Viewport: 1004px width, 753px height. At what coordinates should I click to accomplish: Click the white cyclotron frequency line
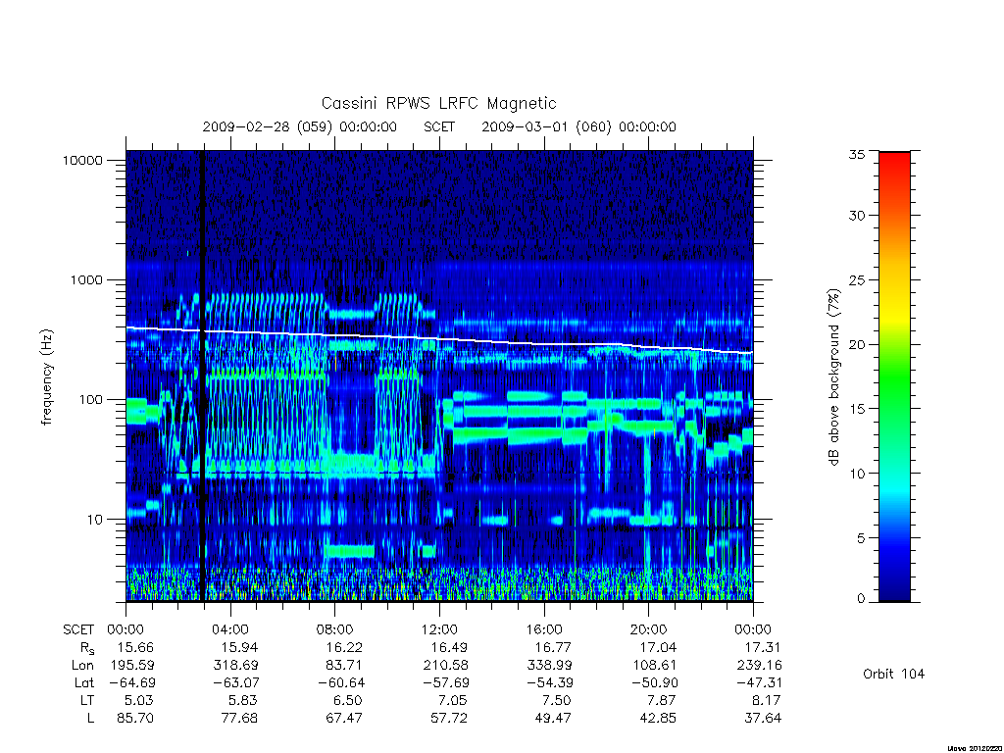tap(439, 338)
